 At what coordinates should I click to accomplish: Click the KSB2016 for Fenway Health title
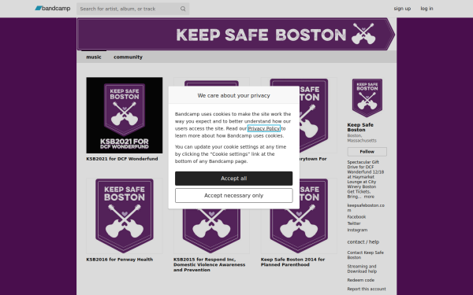pos(120,259)
